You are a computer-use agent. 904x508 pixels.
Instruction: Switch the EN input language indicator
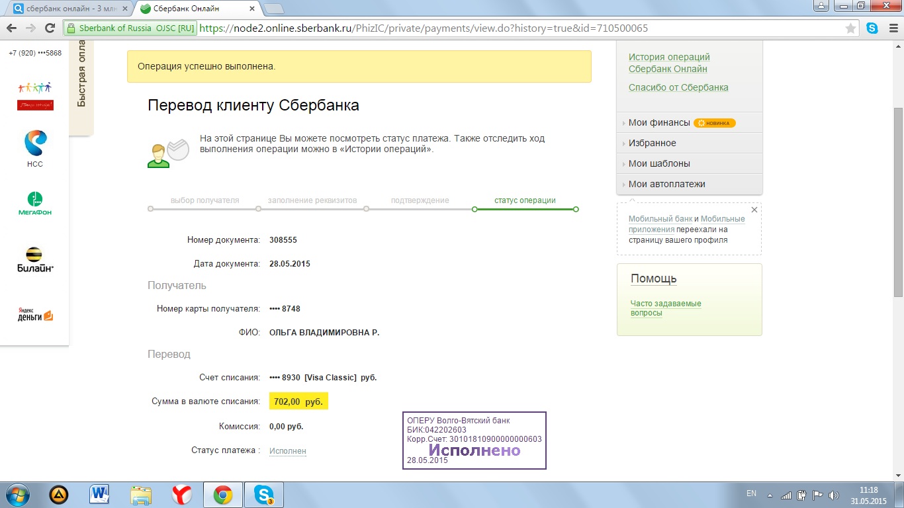tap(751, 493)
